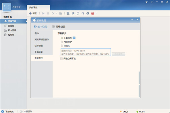Click the lock icon beside 私人空间
Image resolution: width=170 pixels, height=113 pixels.
[x=5, y=30]
